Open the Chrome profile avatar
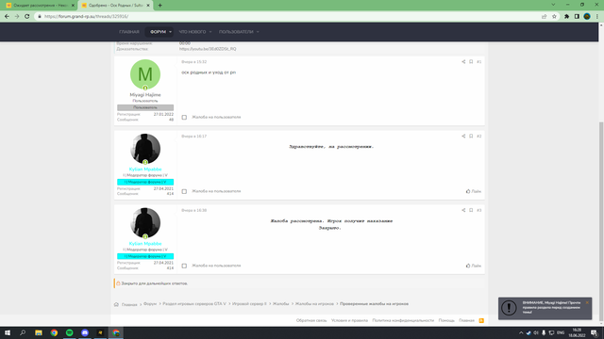Image resolution: width=604 pixels, height=339 pixels. tap(587, 16)
